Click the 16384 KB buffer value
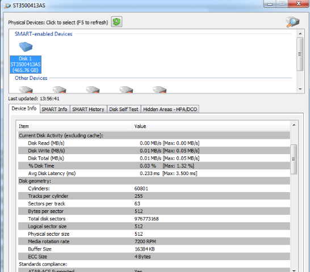 [145, 249]
